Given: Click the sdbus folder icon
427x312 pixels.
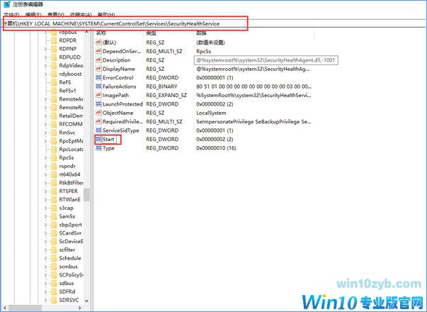Looking at the screenshot, I should [x=54, y=283].
